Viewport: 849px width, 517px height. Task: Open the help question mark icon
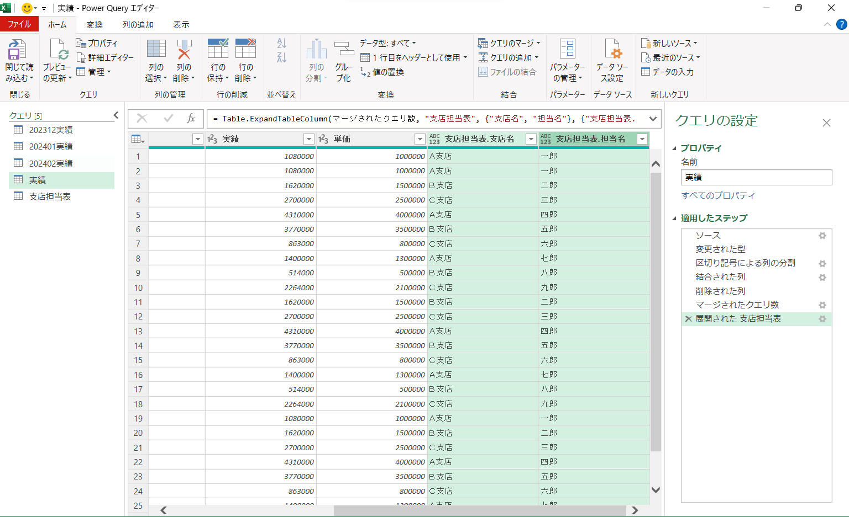(841, 24)
